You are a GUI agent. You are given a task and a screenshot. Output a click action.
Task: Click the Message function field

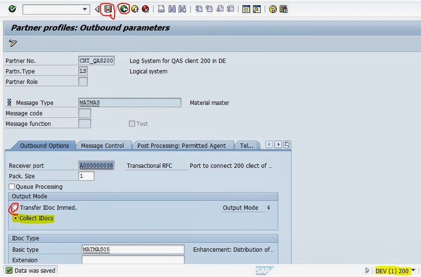tap(85, 123)
